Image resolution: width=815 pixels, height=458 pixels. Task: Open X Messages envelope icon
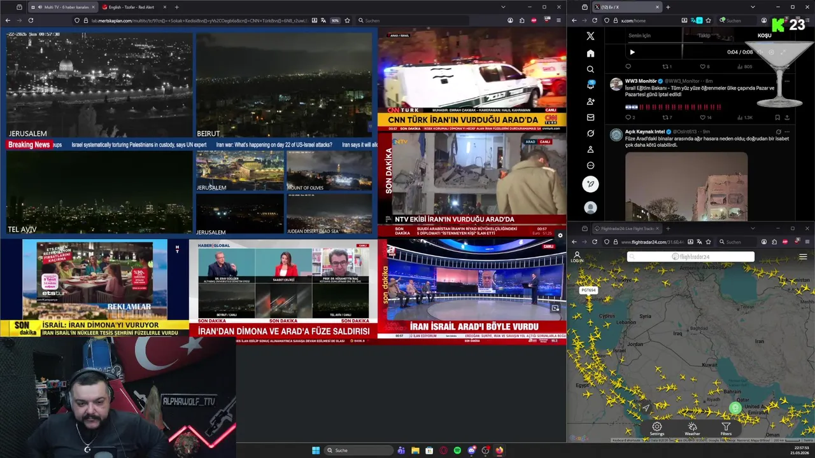(590, 117)
